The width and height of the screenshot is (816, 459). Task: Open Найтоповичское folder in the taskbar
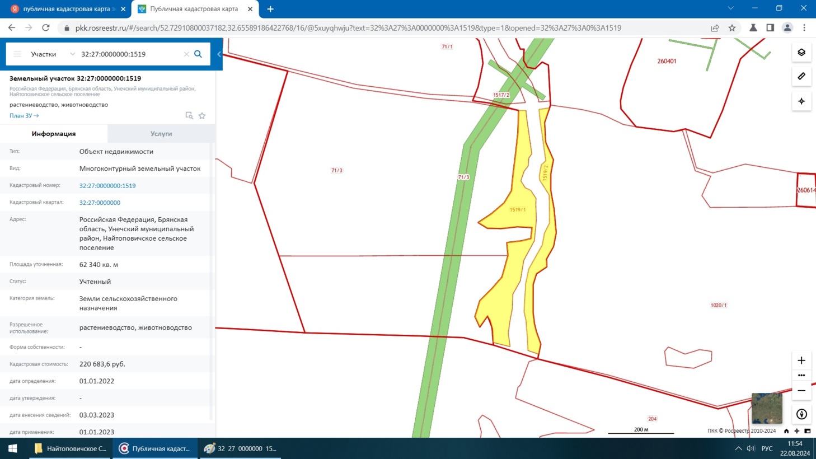pos(71,448)
